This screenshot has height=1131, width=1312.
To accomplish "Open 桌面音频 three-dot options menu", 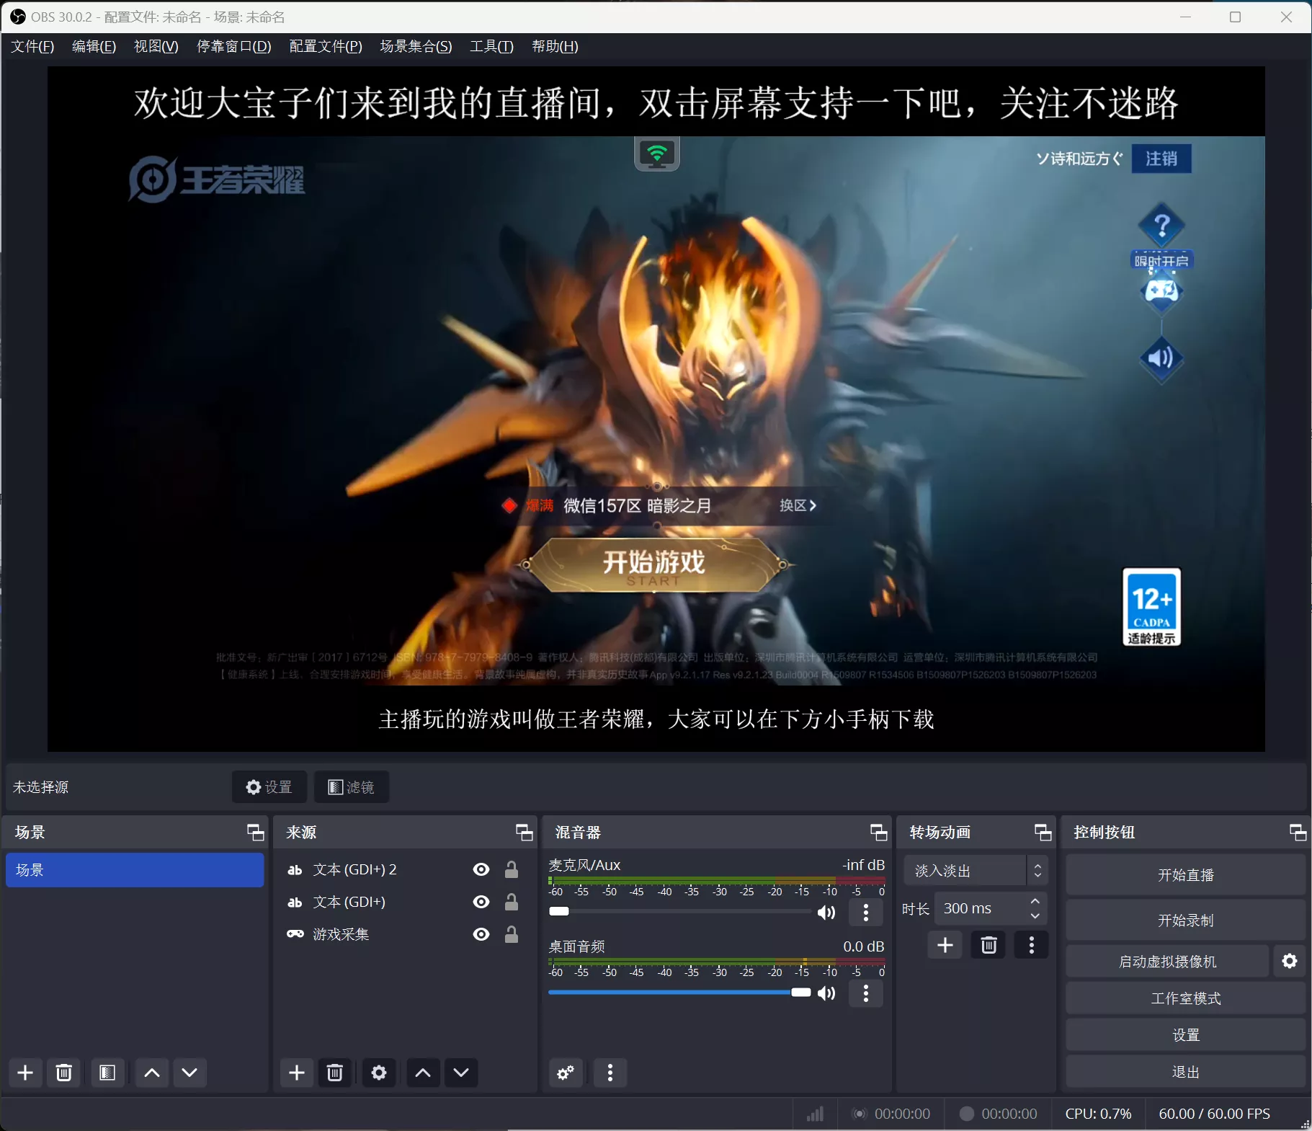I will [x=866, y=993].
